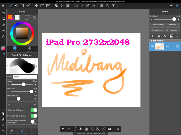
Task: Open the layer more options ellipsis
Action: point(178,36)
